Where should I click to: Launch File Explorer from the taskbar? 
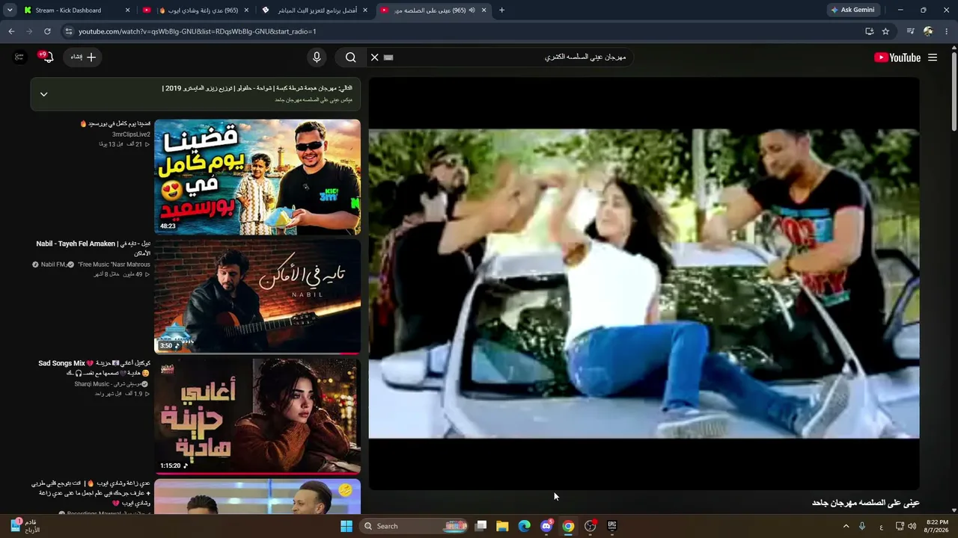502,526
